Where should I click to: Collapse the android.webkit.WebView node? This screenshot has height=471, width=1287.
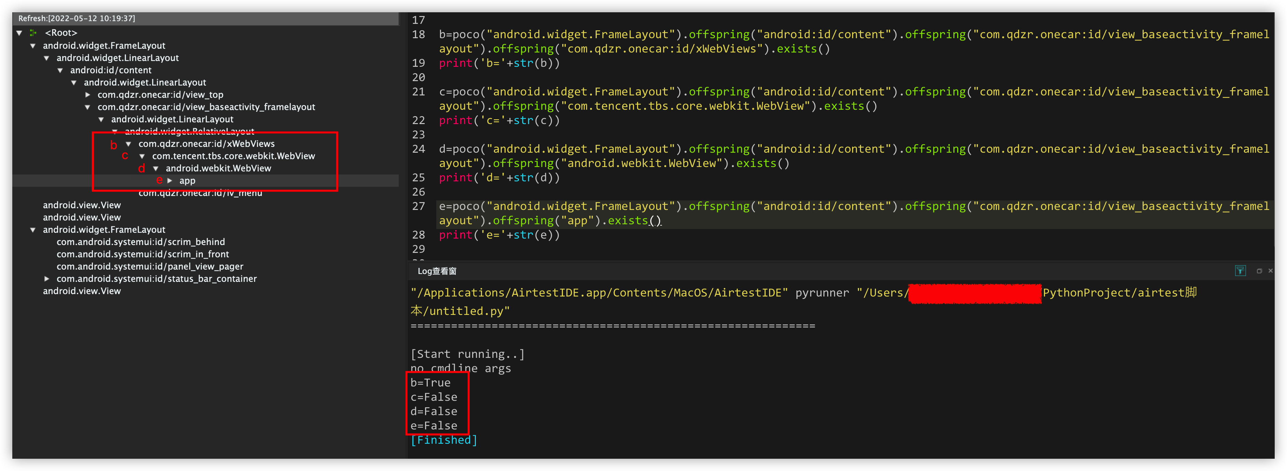pos(155,169)
